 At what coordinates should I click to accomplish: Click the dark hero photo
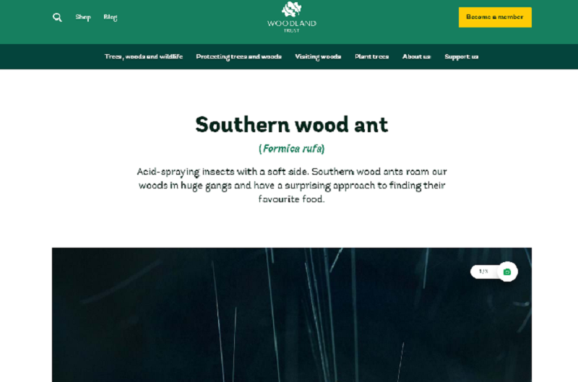point(292,315)
